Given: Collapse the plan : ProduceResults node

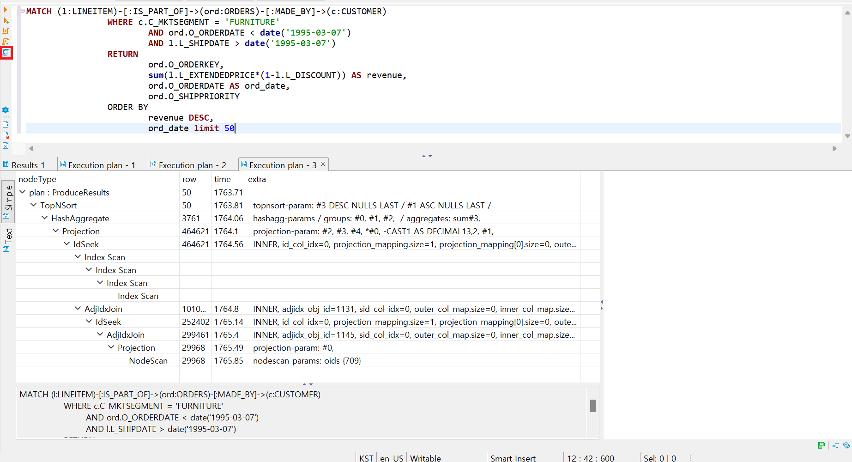Looking at the screenshot, I should tap(22, 192).
